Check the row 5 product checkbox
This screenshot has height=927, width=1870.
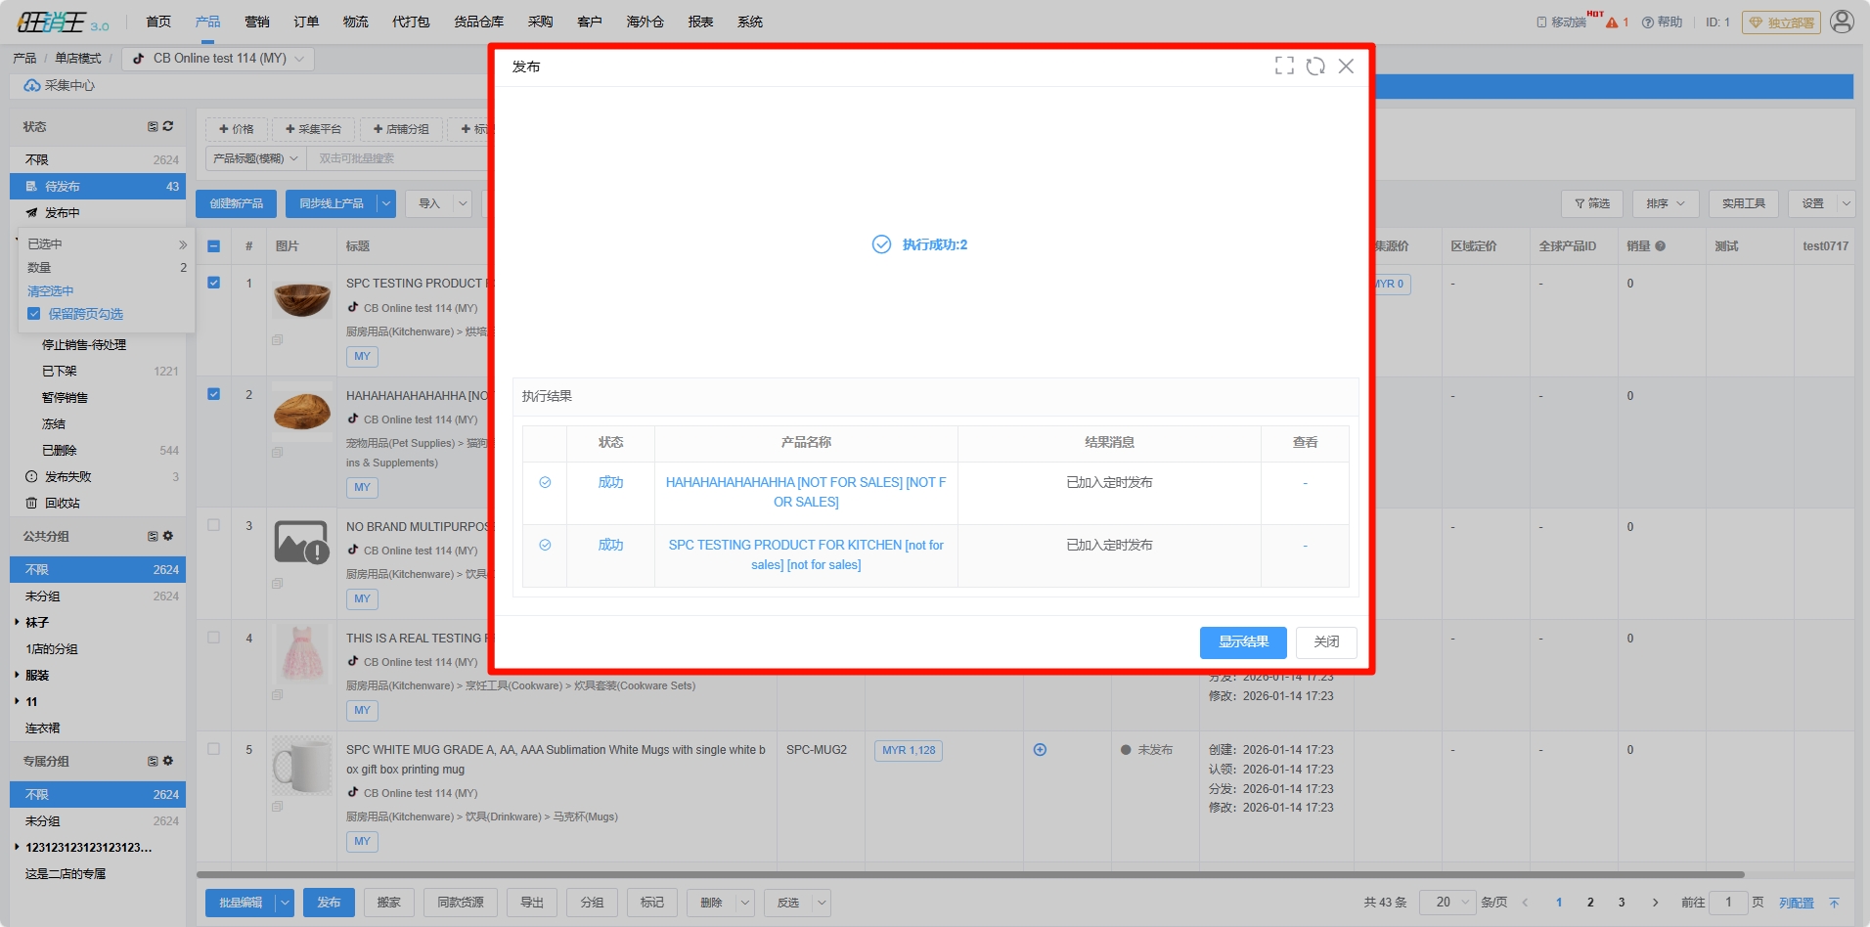tap(213, 749)
